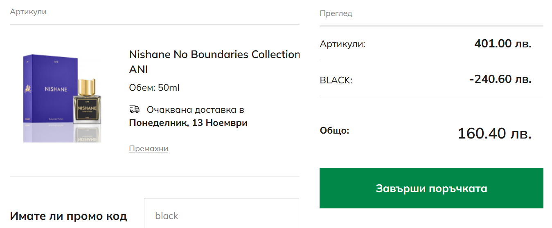This screenshot has height=228, width=552.
Task: Click the 401.00 лв. items amount
Action: pos(502,43)
